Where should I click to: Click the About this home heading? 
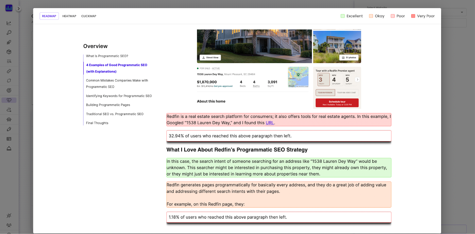tap(211, 101)
